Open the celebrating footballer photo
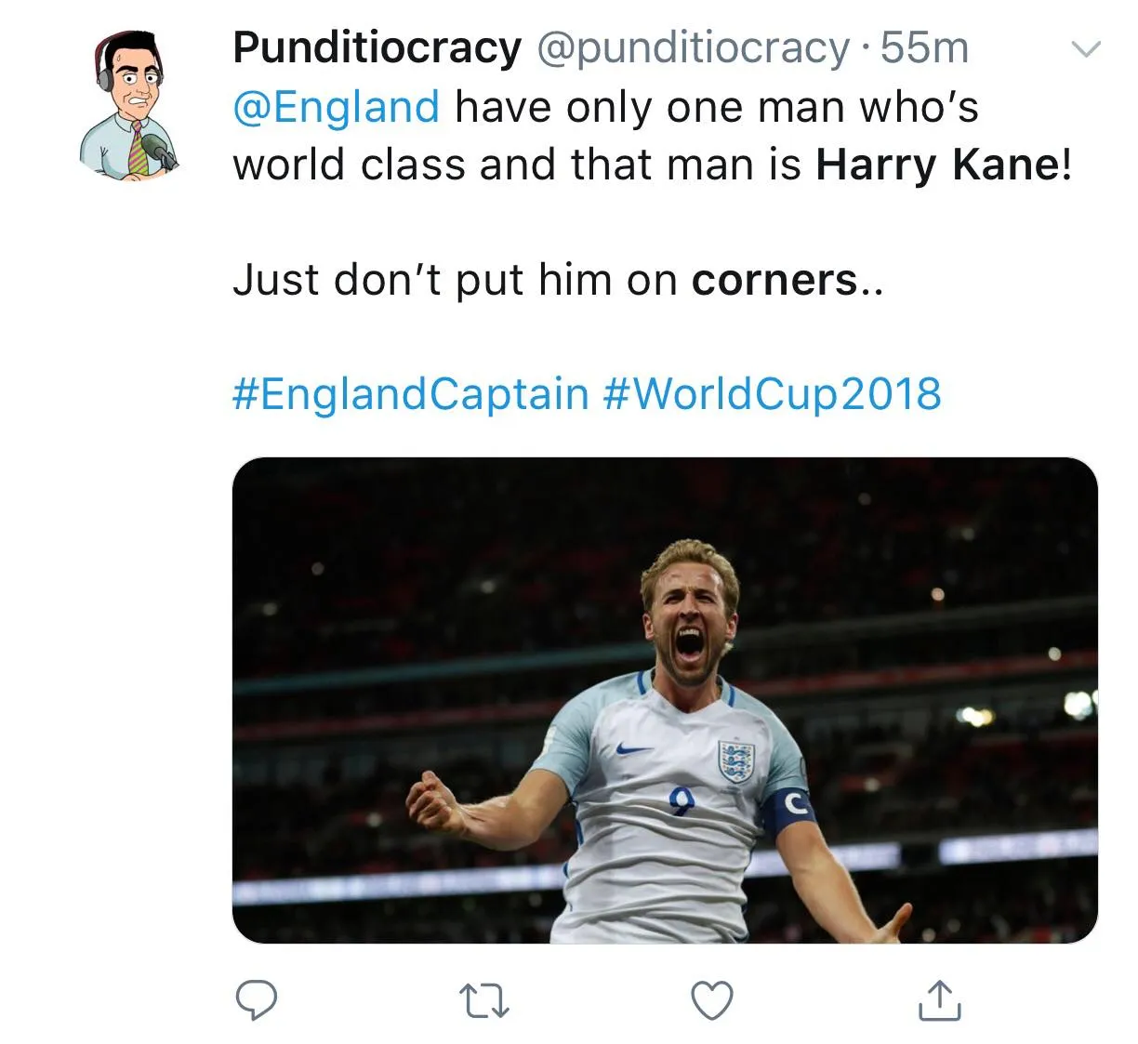The image size is (1138, 1044). [x=665, y=700]
